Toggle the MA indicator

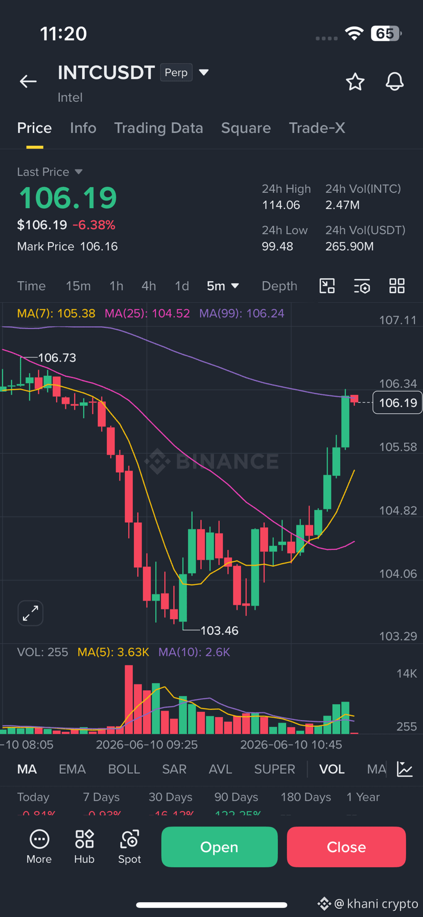pos(27,769)
